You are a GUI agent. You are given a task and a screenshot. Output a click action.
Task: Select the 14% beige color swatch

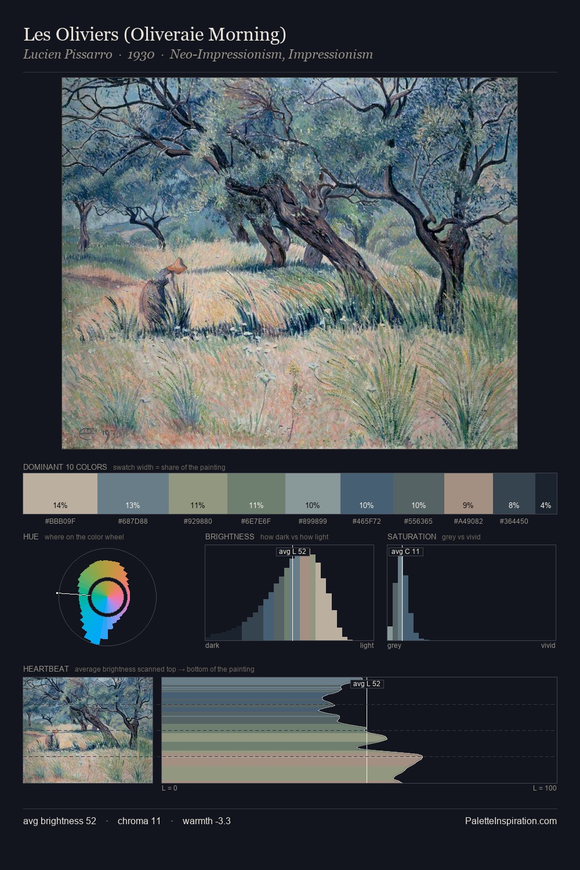(x=60, y=494)
